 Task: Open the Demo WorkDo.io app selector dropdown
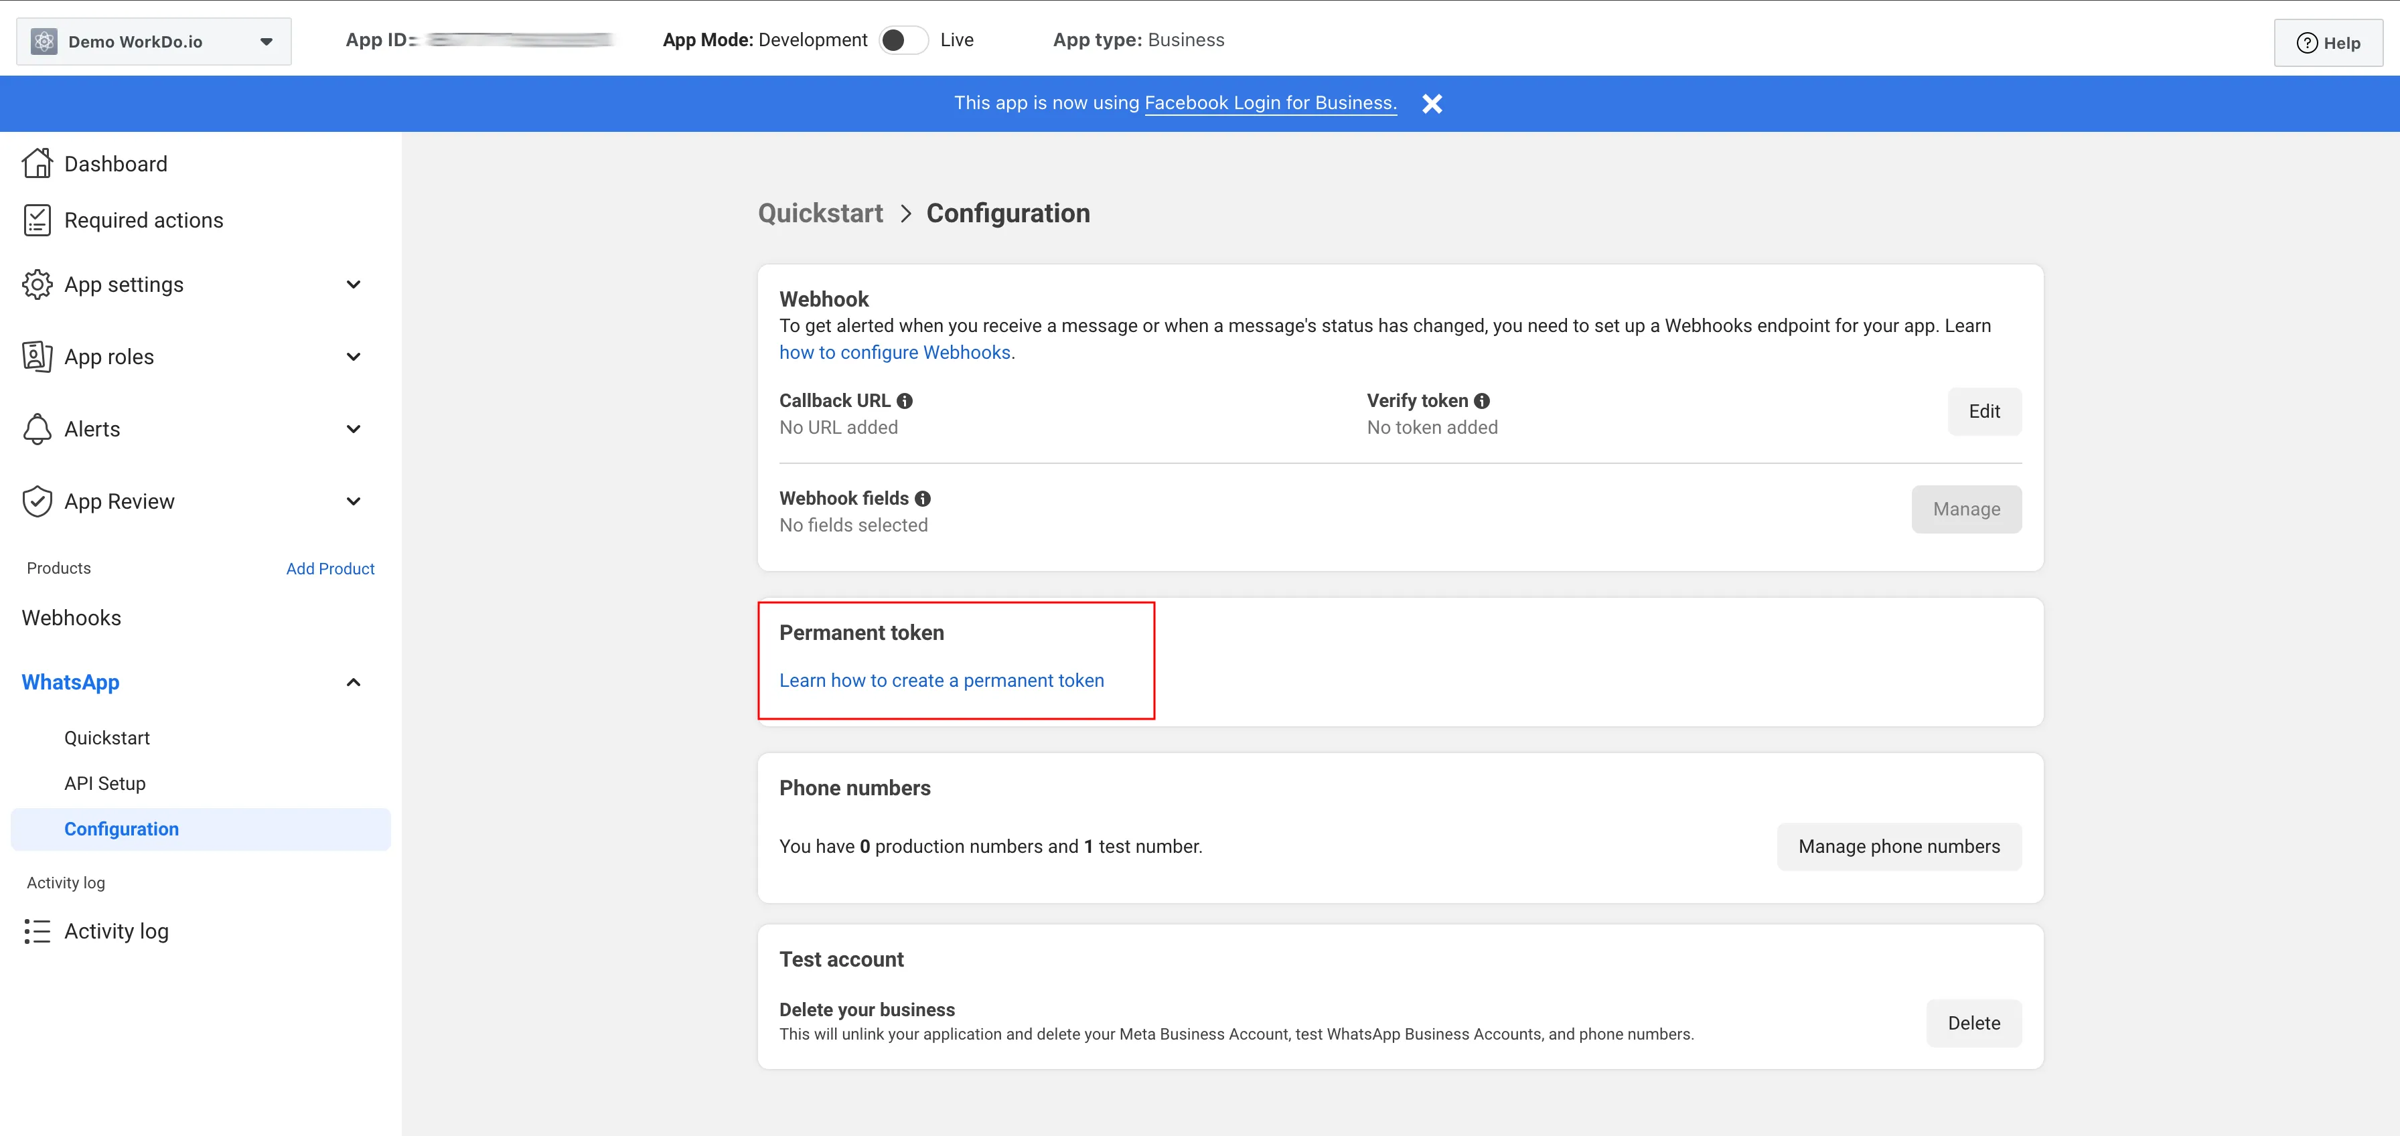[x=154, y=41]
